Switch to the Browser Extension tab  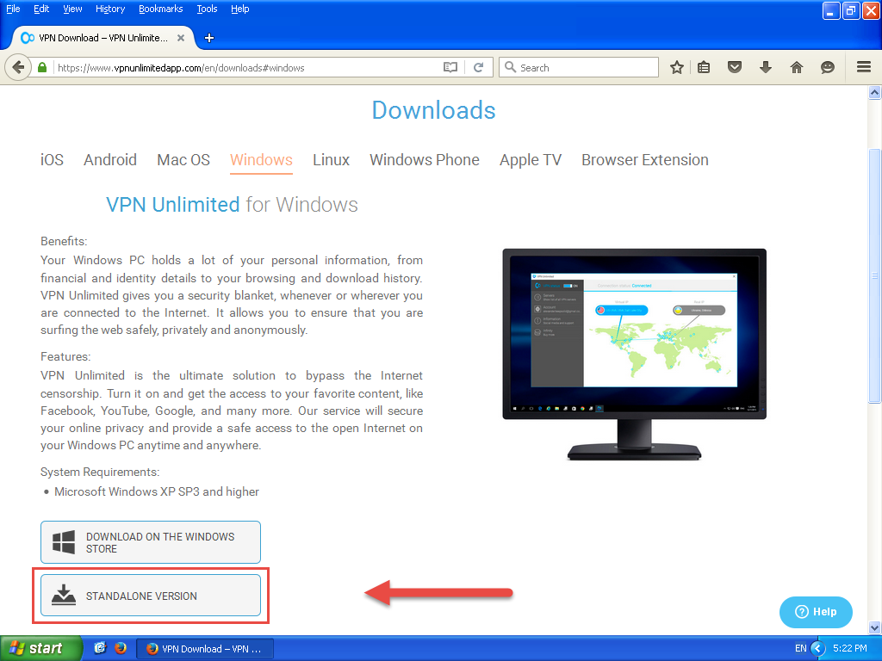(x=645, y=159)
